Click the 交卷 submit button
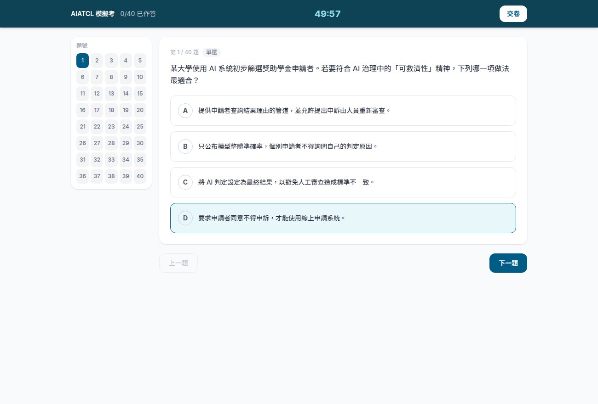The image size is (598, 404). click(x=513, y=14)
